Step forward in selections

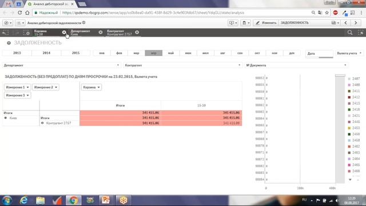[x=17, y=33]
